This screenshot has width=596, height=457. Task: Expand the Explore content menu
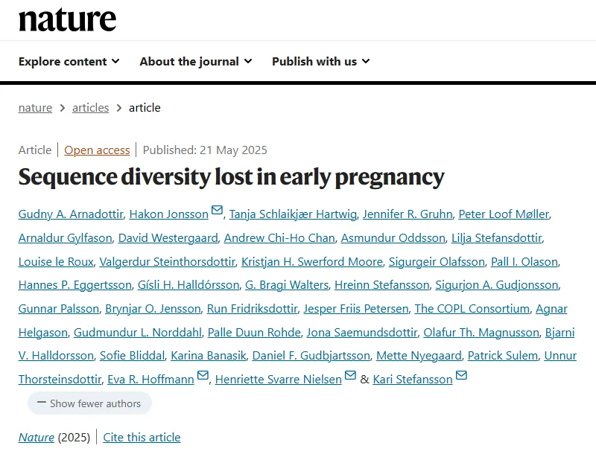coord(69,62)
